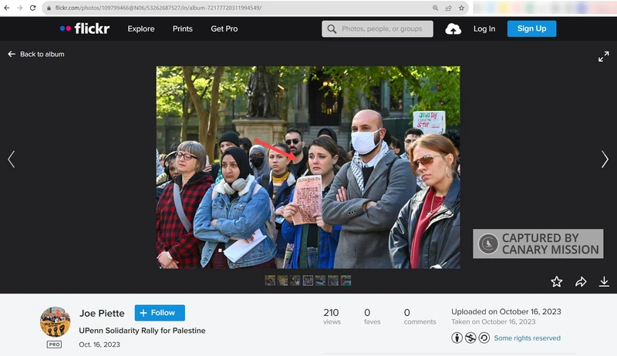Click the Sign Up button

coord(531,29)
